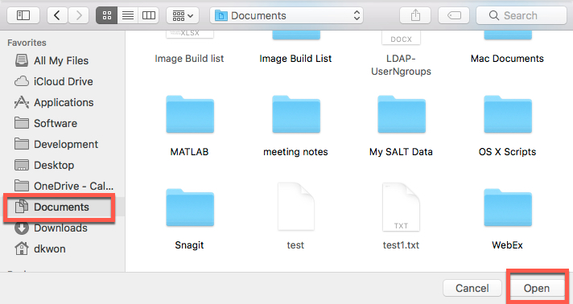Click the Mac Documents folder name

[507, 59]
